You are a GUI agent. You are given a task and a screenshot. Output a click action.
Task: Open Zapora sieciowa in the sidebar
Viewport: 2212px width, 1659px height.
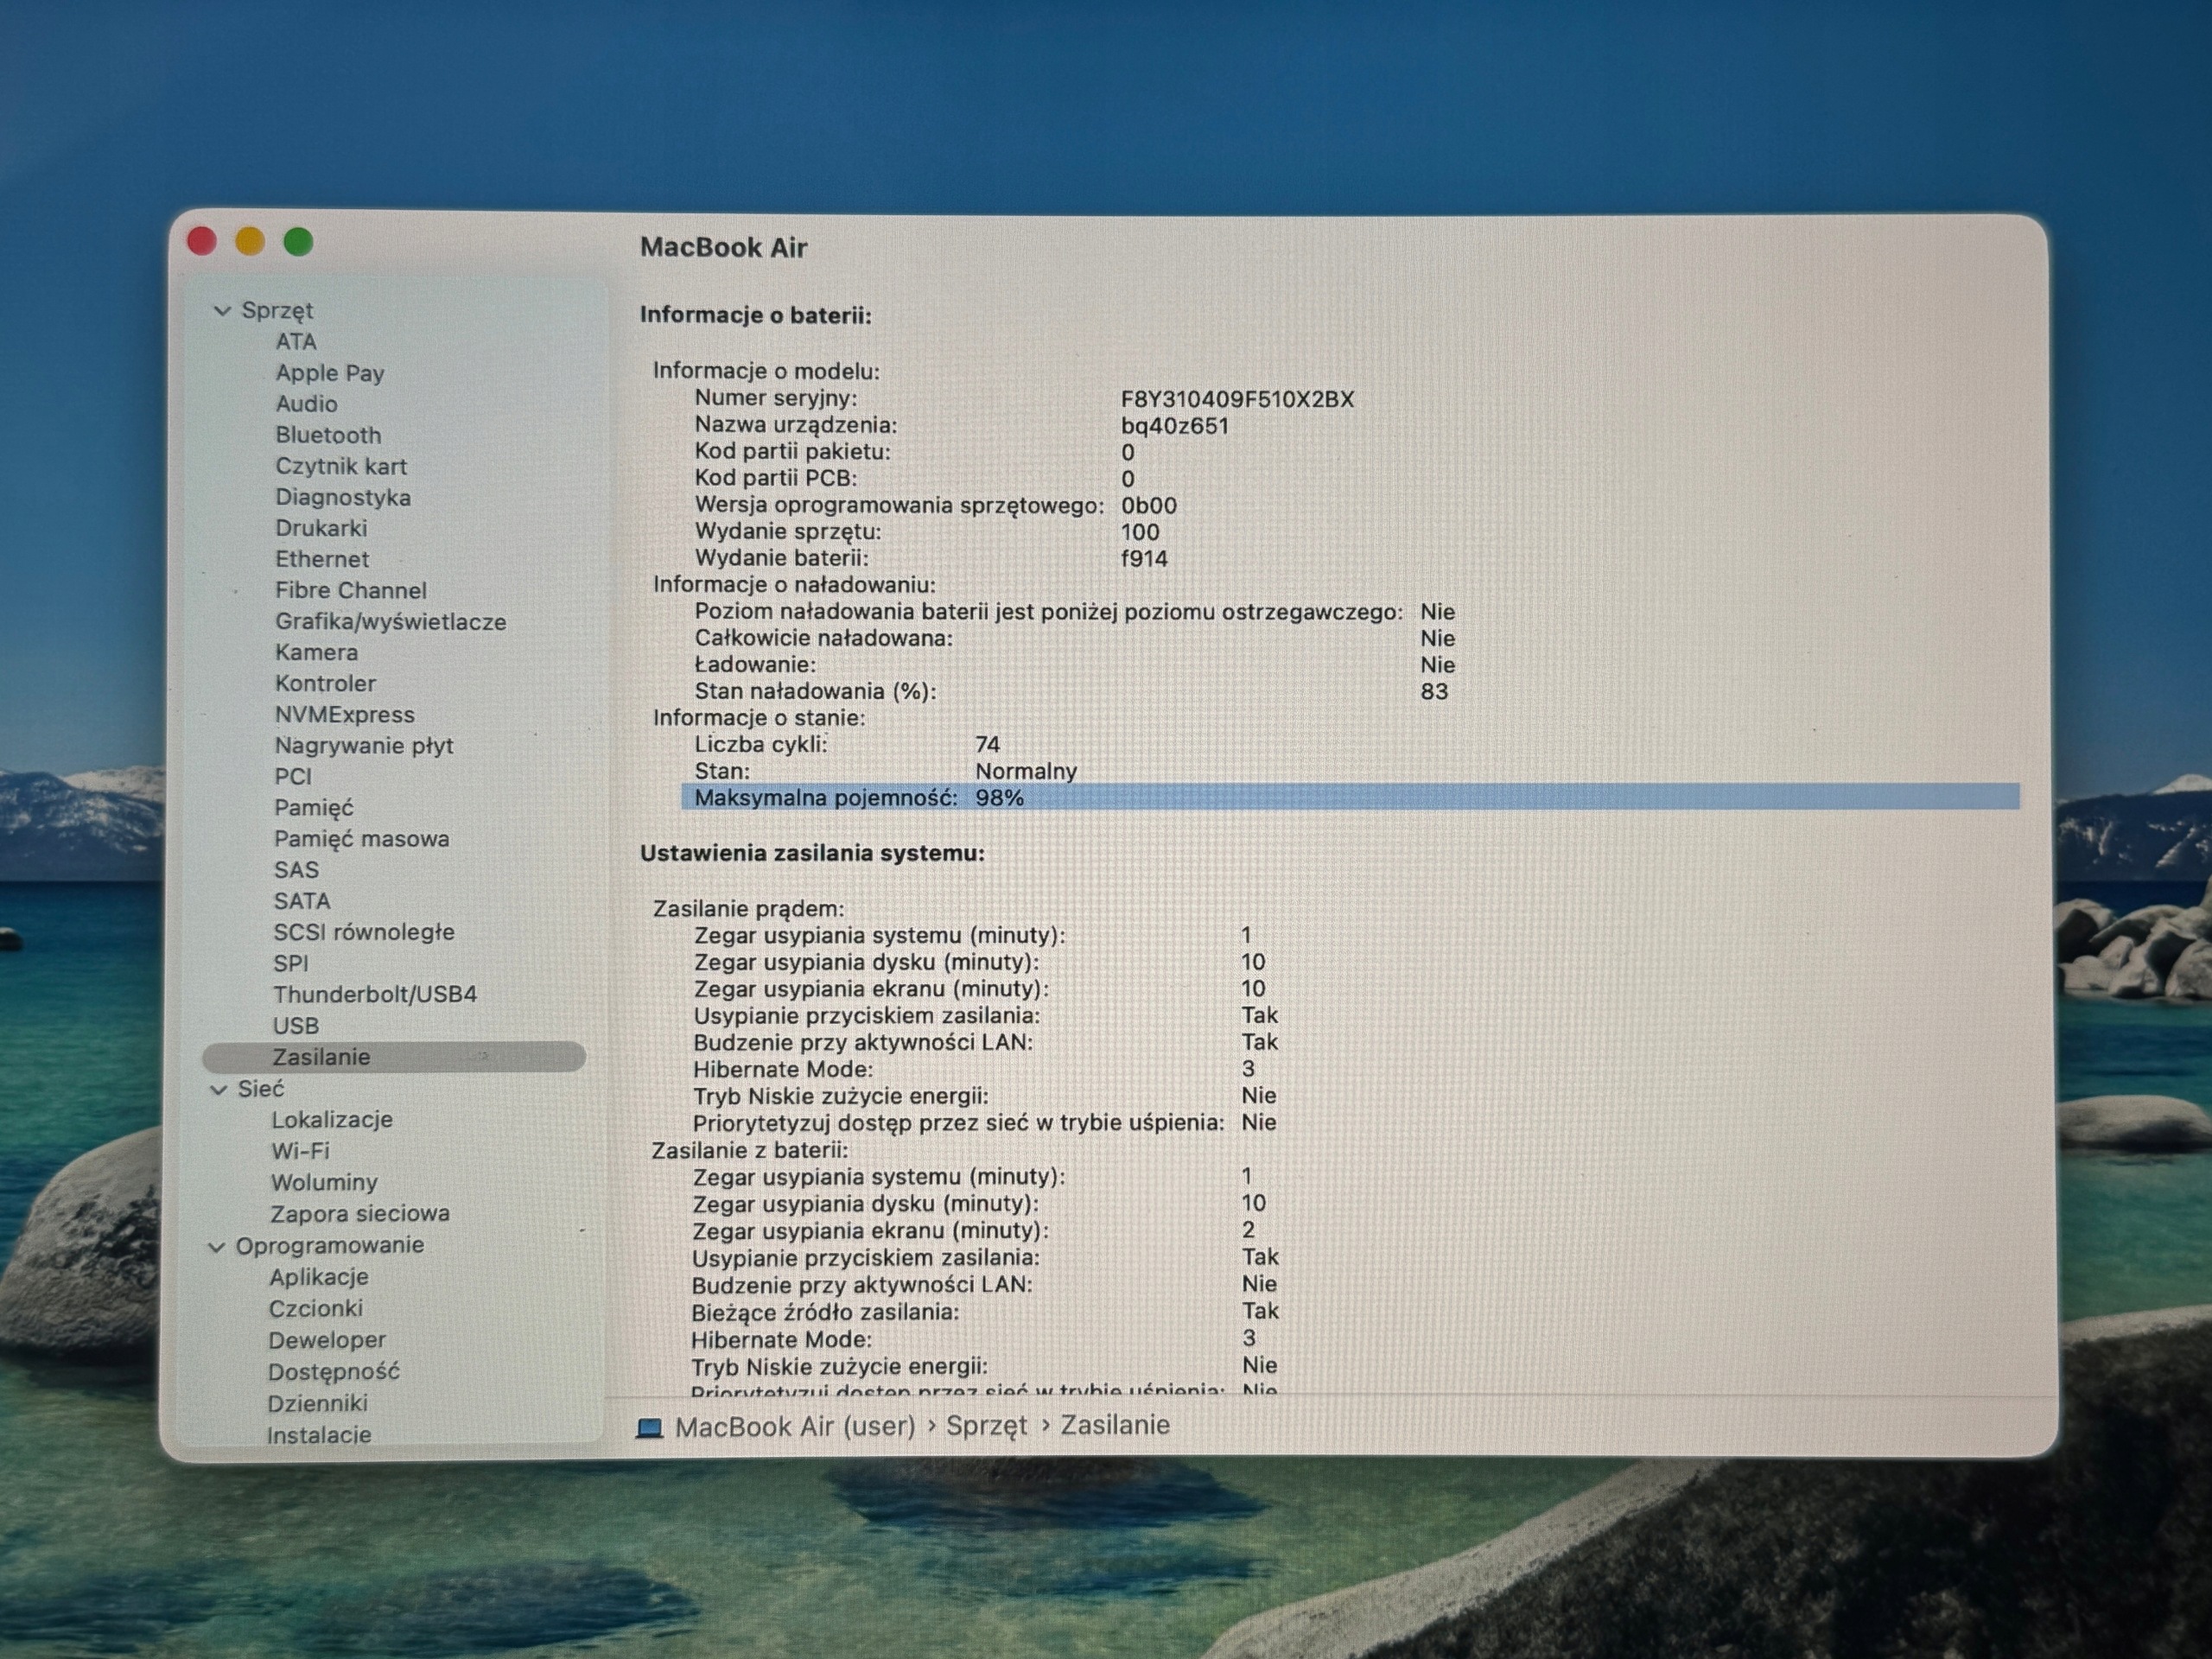pos(360,1214)
